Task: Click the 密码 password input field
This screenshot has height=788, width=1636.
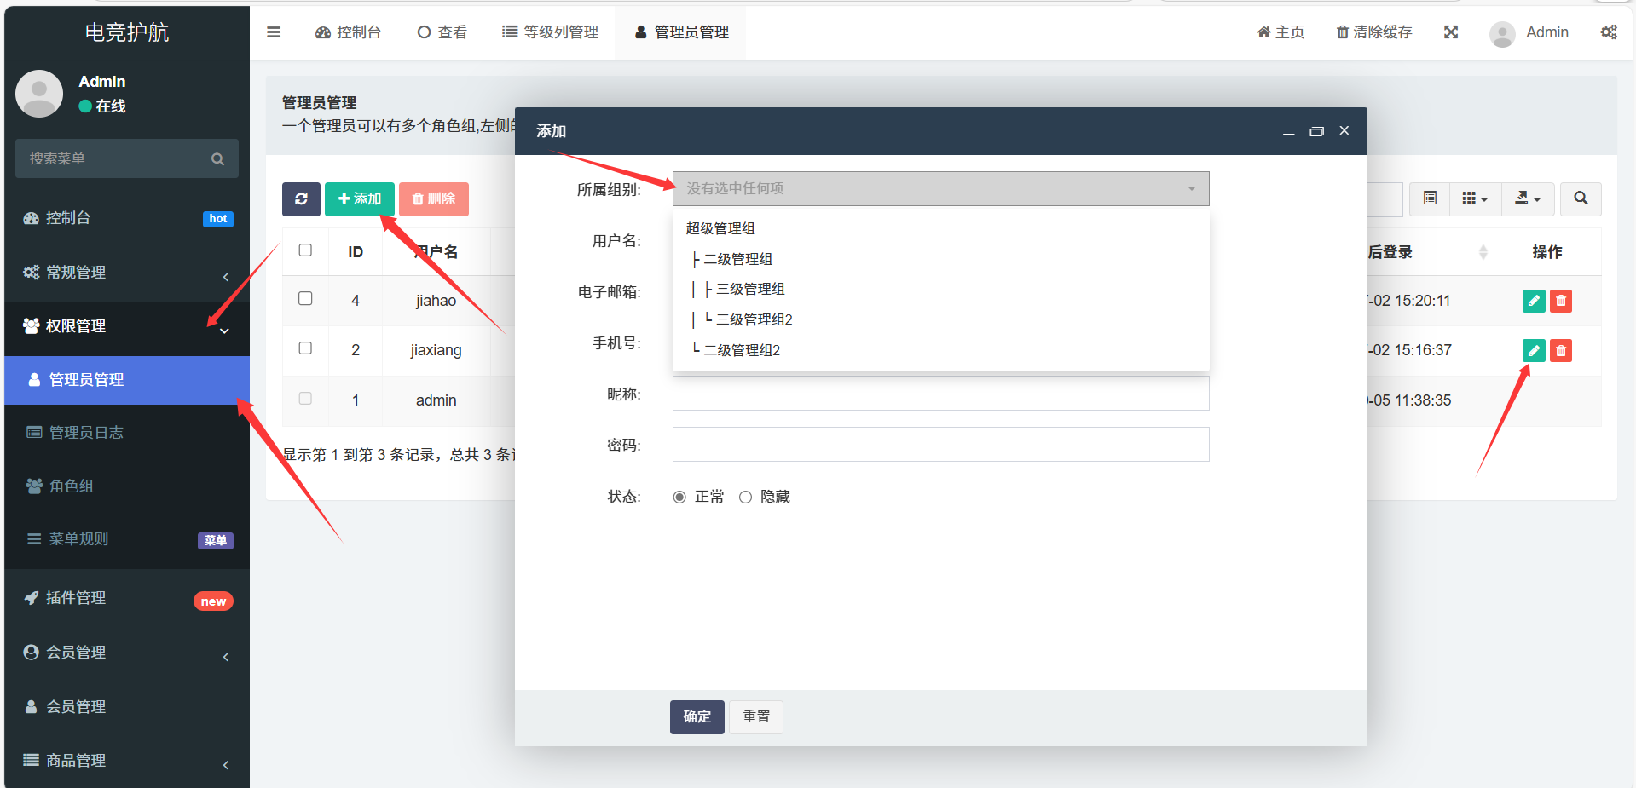Action: [939, 445]
